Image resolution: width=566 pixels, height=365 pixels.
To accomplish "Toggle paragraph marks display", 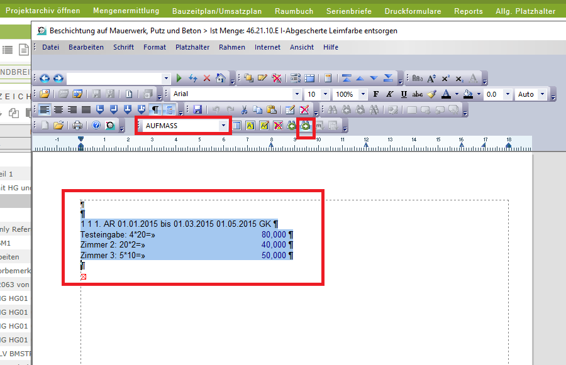I will click(155, 110).
